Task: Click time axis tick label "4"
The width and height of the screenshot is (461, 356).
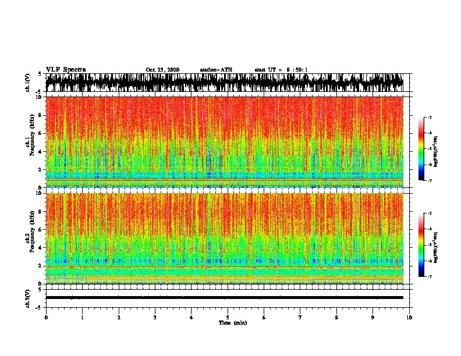Action: click(192, 317)
